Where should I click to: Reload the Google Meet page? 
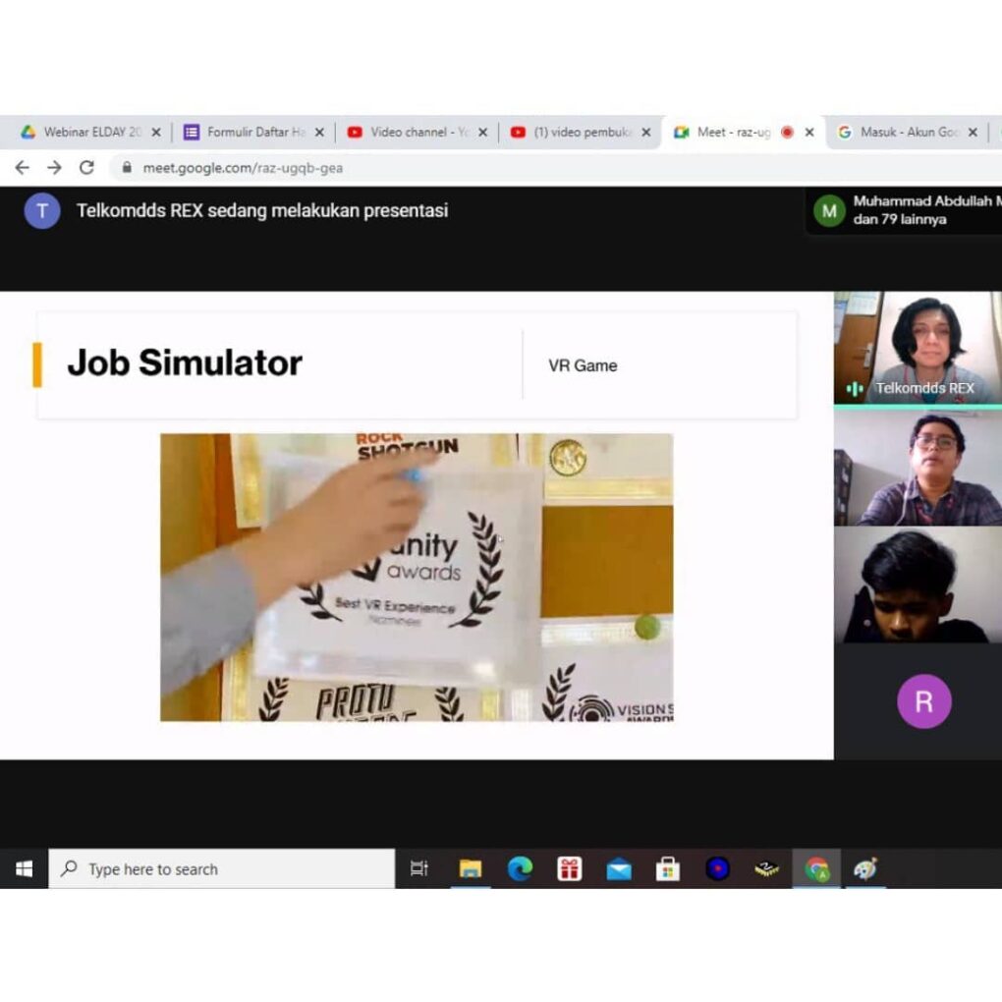pos(86,168)
